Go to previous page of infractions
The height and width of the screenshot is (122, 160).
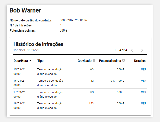point(132,50)
